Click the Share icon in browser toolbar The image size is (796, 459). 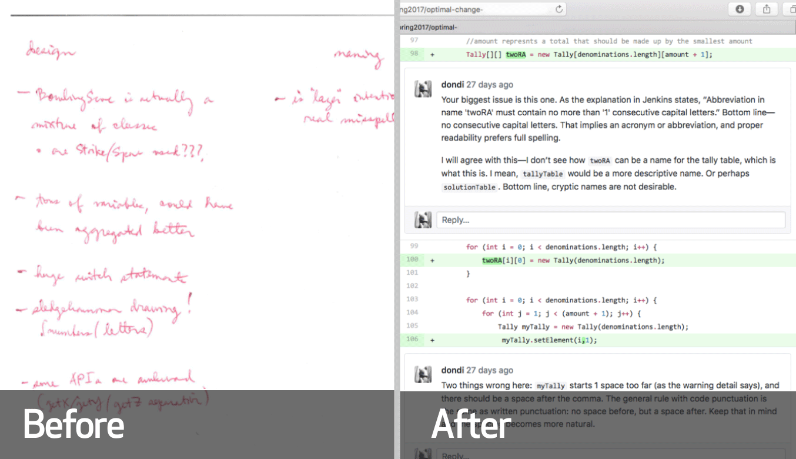tap(767, 9)
